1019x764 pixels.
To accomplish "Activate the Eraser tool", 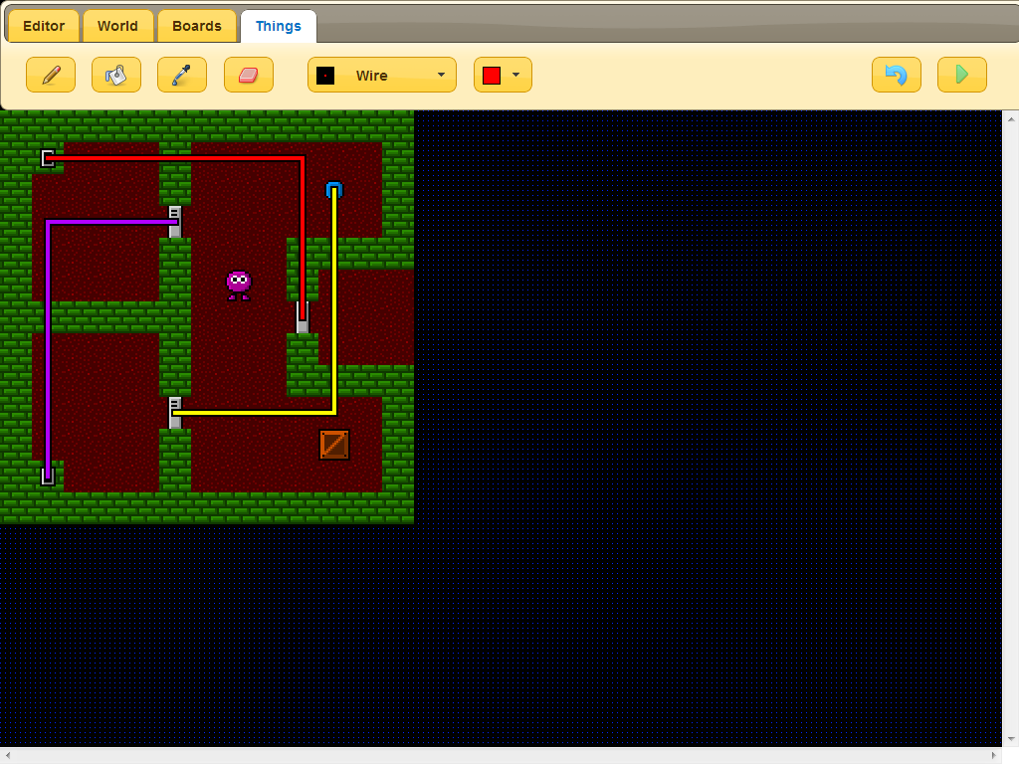I will [x=248, y=75].
